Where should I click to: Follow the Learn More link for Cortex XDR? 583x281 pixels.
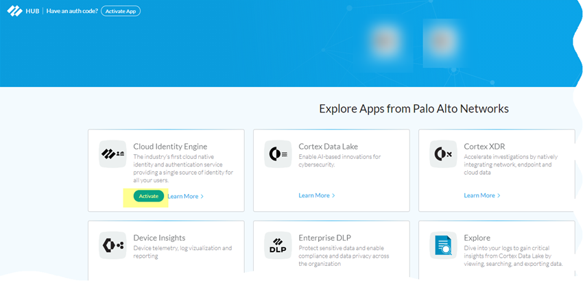pos(481,195)
